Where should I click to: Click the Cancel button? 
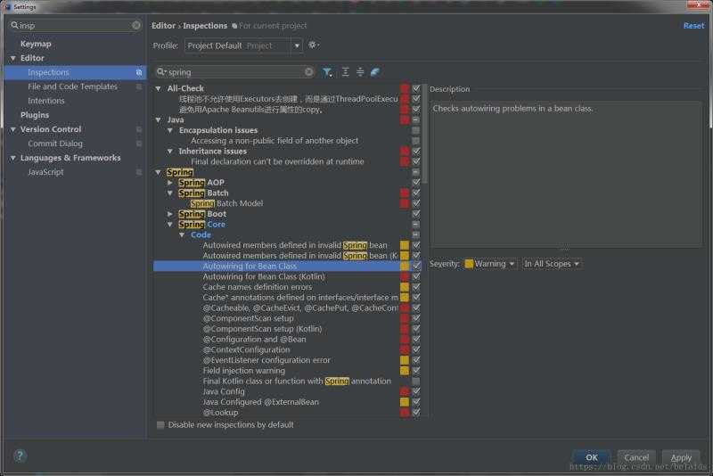pyautogui.click(x=636, y=457)
